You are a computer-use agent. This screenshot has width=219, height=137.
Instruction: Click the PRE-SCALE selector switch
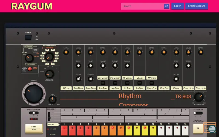click(49, 116)
